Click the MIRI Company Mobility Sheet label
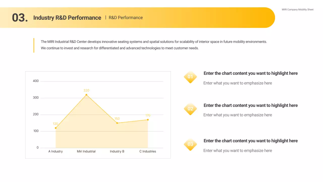The height and width of the screenshot is (182, 323). click(298, 10)
